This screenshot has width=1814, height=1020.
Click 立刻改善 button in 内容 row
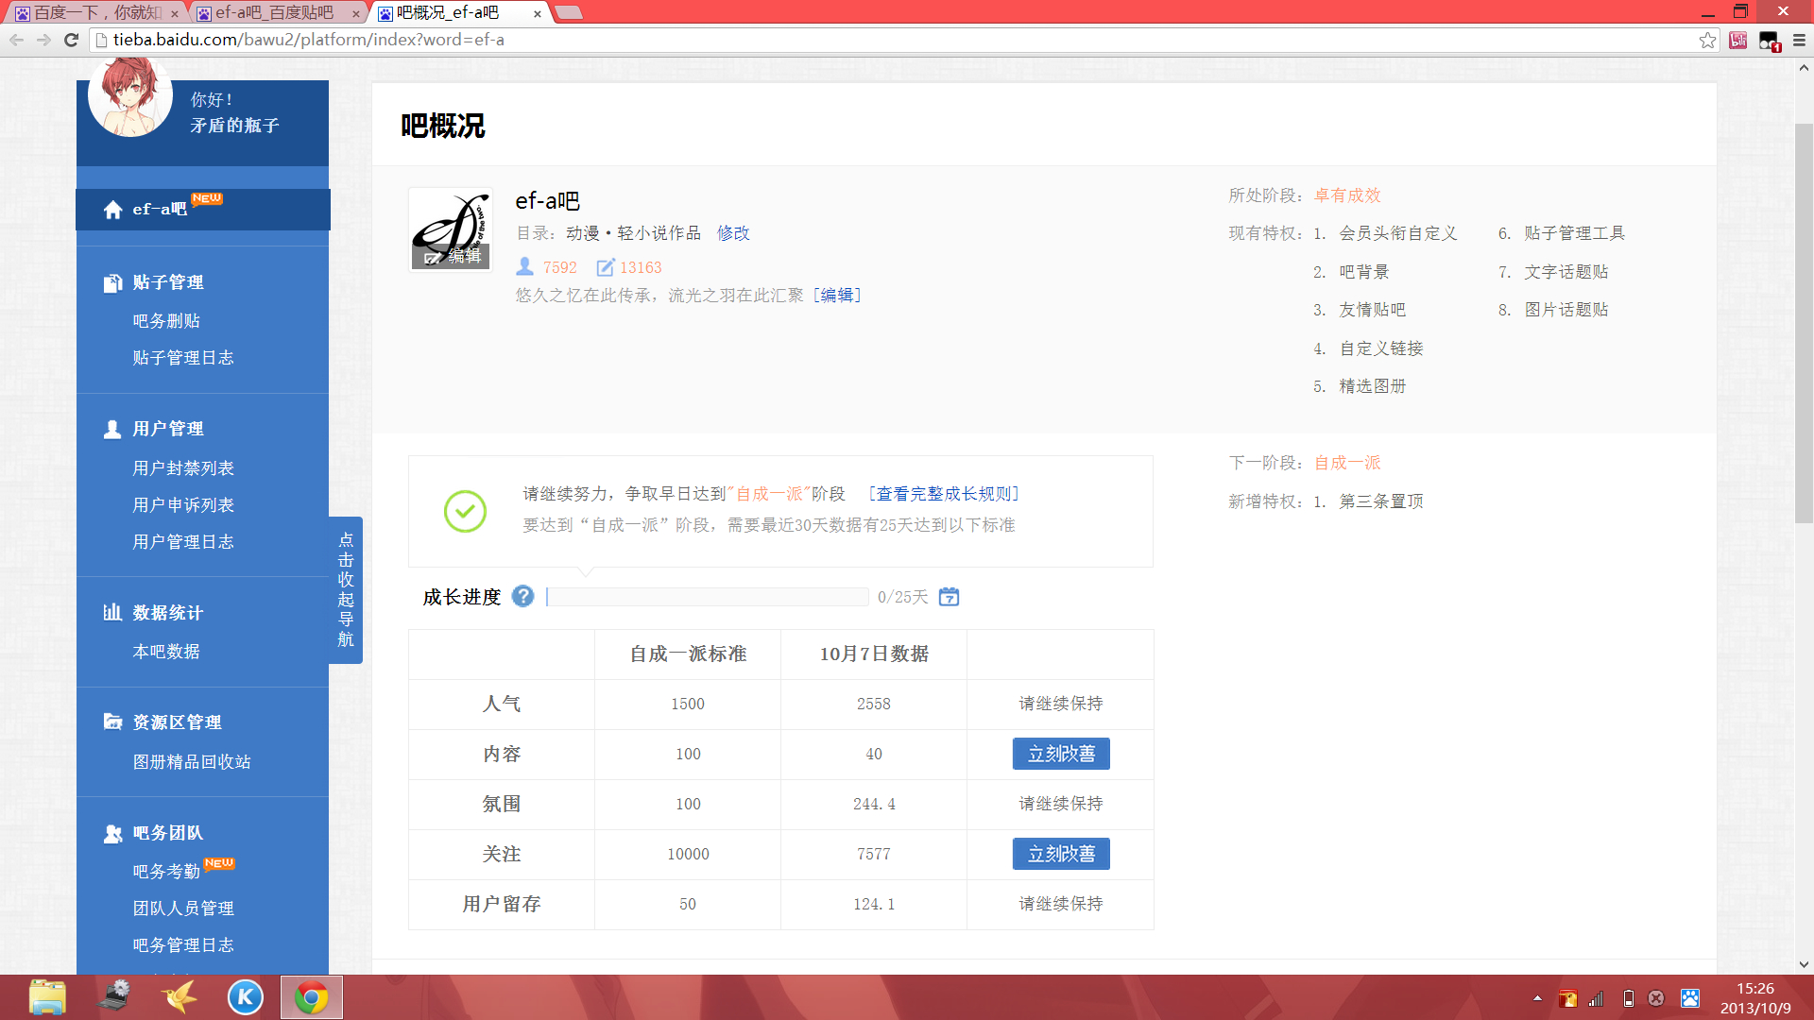1060,754
